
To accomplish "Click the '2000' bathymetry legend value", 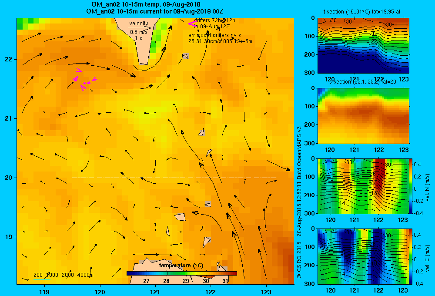I will [x=68, y=275].
